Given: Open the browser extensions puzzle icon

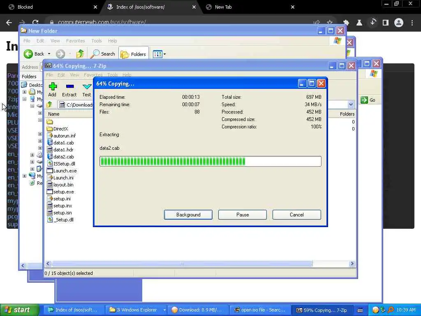Looking at the screenshot, I should click(346, 23).
